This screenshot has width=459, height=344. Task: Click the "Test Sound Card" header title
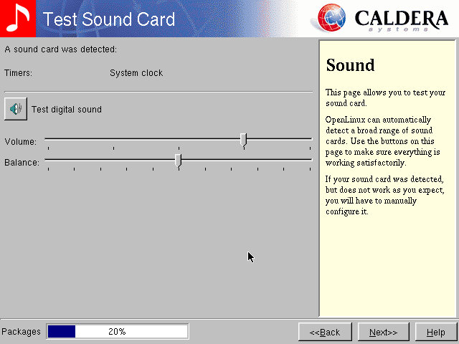109,19
